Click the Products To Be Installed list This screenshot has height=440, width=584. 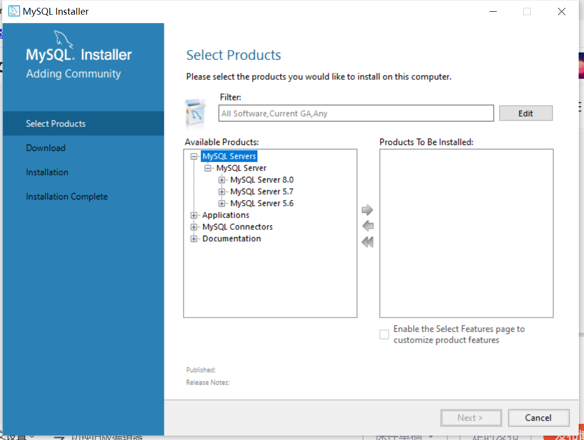(x=466, y=233)
